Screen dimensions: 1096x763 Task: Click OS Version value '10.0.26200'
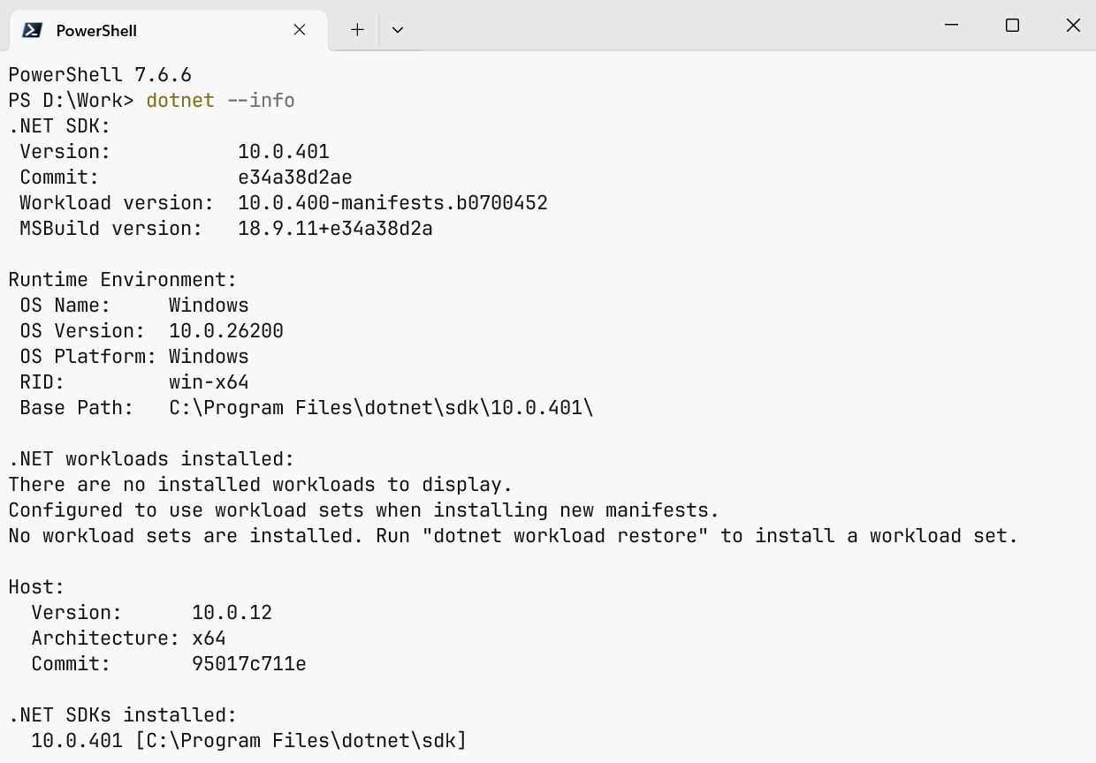226,331
